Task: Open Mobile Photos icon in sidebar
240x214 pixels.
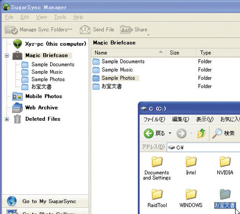Action: point(17,96)
